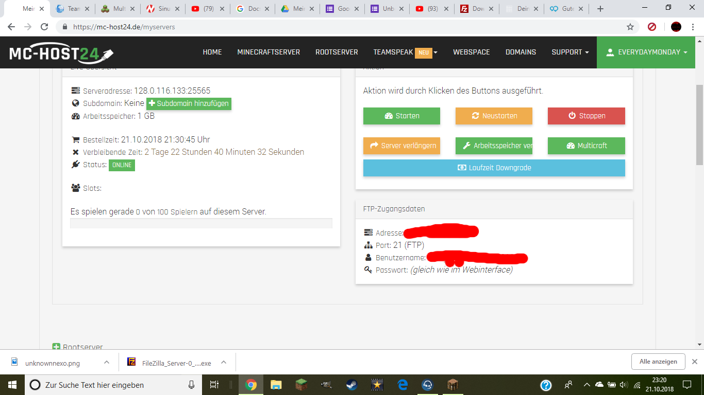Select the WEBSPACE navigation item
Image resolution: width=704 pixels, height=395 pixels.
(471, 52)
